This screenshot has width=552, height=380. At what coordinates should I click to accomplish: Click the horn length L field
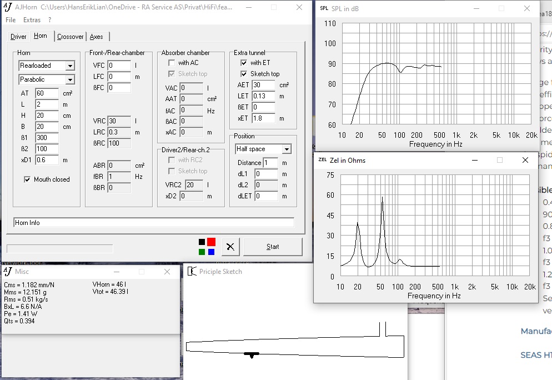tap(47, 104)
